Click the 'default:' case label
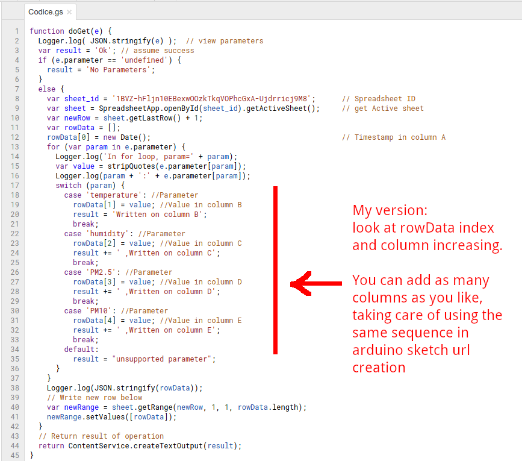Screen dimensions: 522x461 81,350
